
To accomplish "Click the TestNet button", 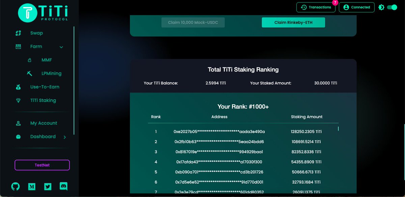I will click(42, 165).
